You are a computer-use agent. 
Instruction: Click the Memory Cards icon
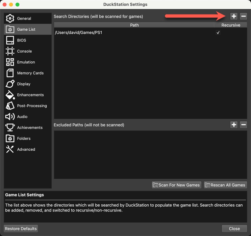pos(10,73)
